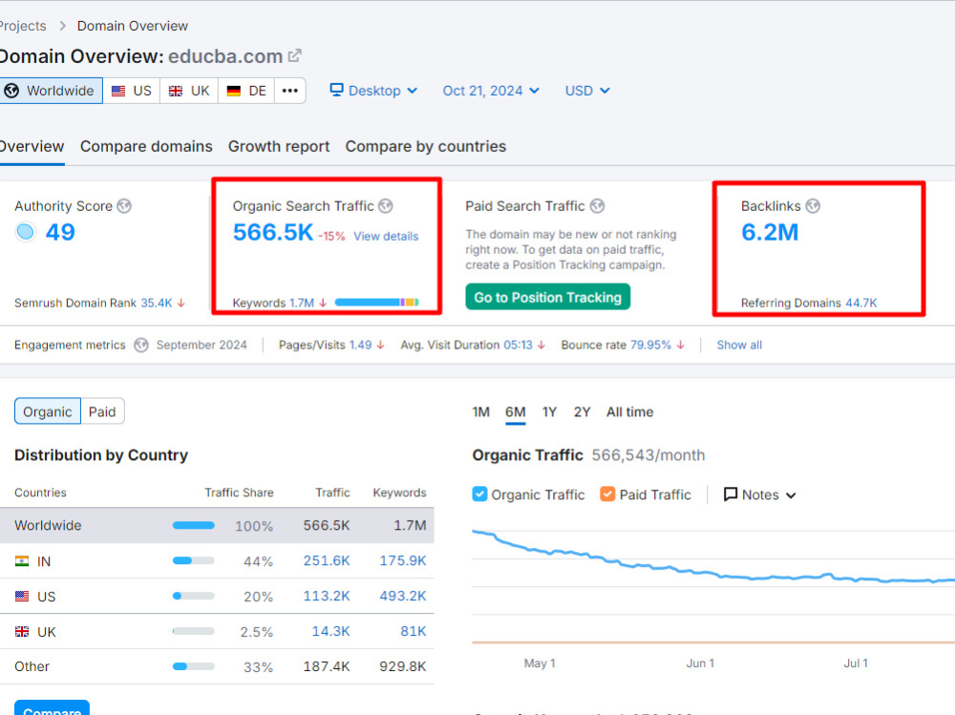Screen dimensions: 955x715
Task: Click the down arrow next to Avg. Visit Duration
Action: (x=541, y=345)
